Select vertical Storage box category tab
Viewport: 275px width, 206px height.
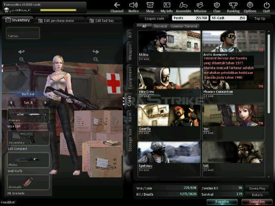click(130, 140)
